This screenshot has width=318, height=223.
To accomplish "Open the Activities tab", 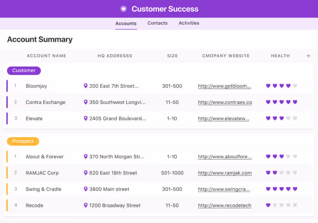I will tap(189, 23).
